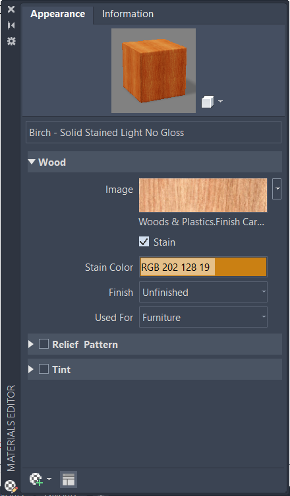Viewport: 290px width, 496px height.
Task: Enable the Tint checkbox
Action: tap(43, 369)
